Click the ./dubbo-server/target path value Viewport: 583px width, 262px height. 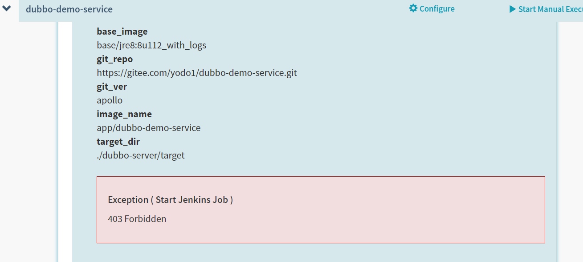pos(140,155)
